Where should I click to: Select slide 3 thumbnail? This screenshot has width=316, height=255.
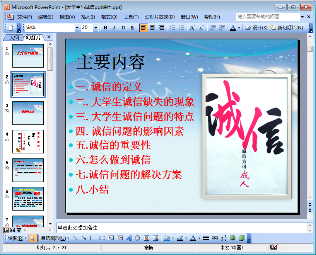[28, 113]
